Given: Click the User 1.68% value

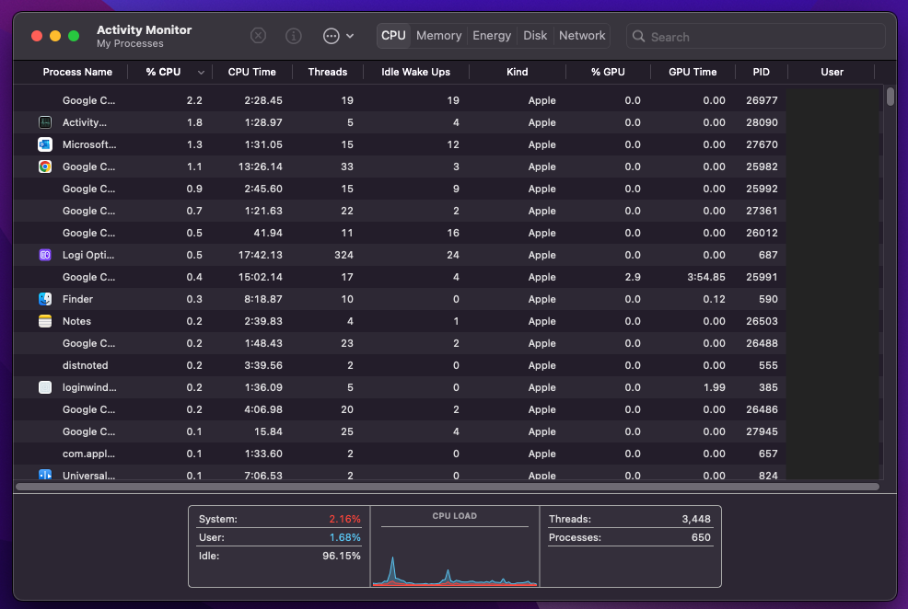Looking at the screenshot, I should 344,538.
